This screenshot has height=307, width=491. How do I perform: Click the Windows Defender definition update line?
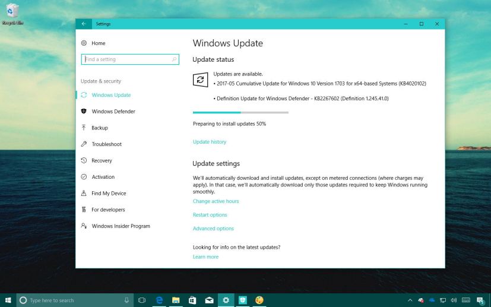point(301,99)
